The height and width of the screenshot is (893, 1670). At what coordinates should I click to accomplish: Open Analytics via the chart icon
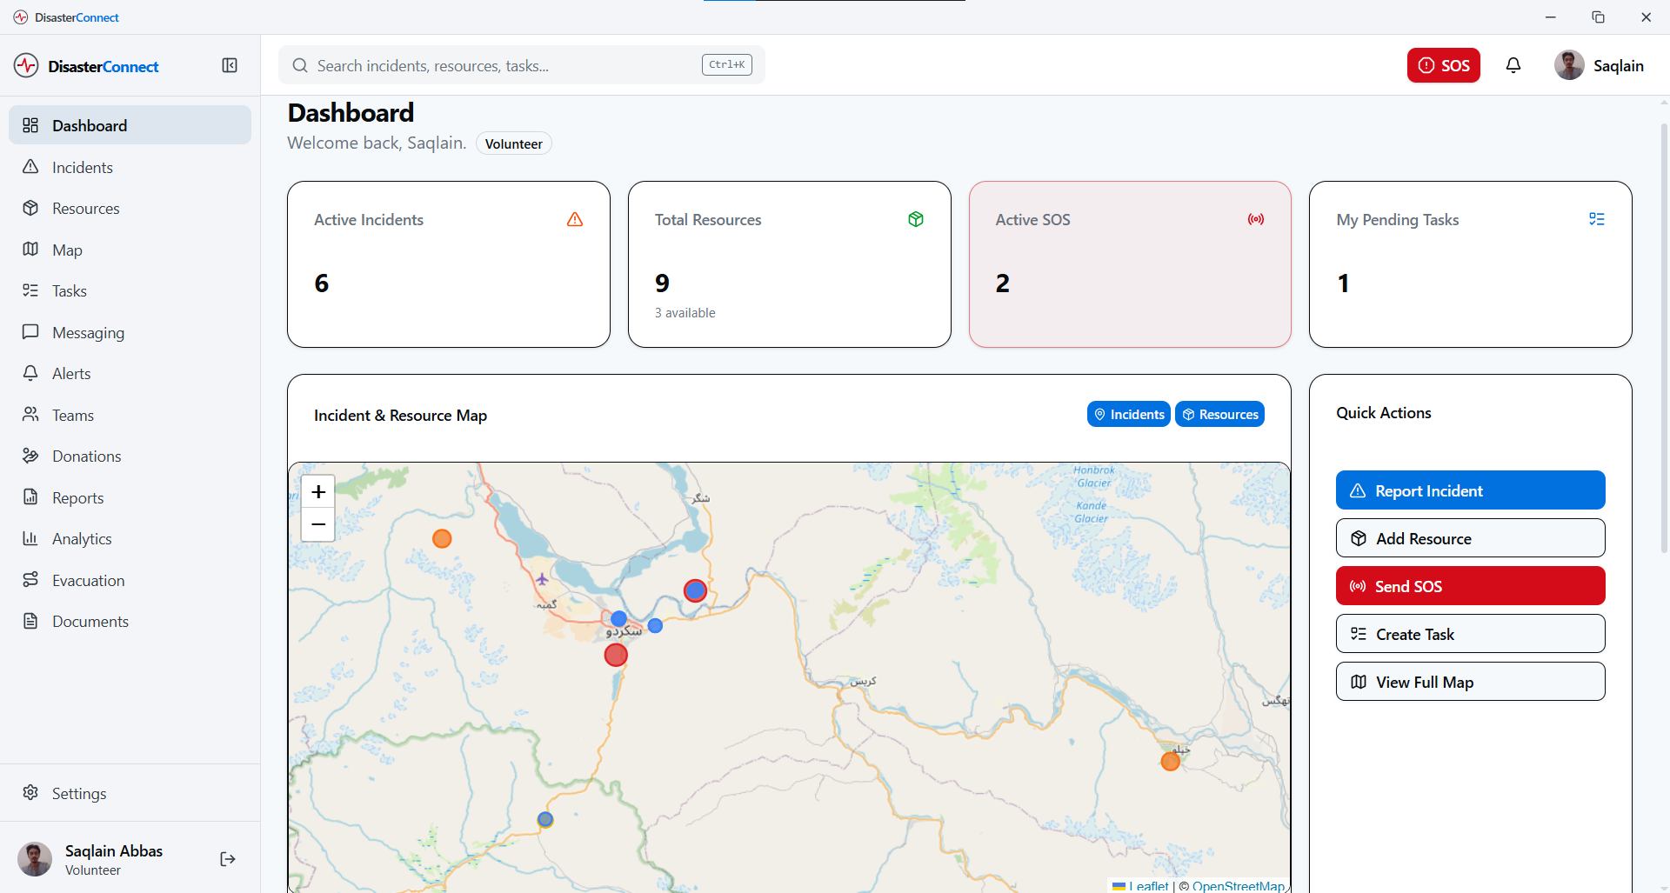click(x=30, y=538)
